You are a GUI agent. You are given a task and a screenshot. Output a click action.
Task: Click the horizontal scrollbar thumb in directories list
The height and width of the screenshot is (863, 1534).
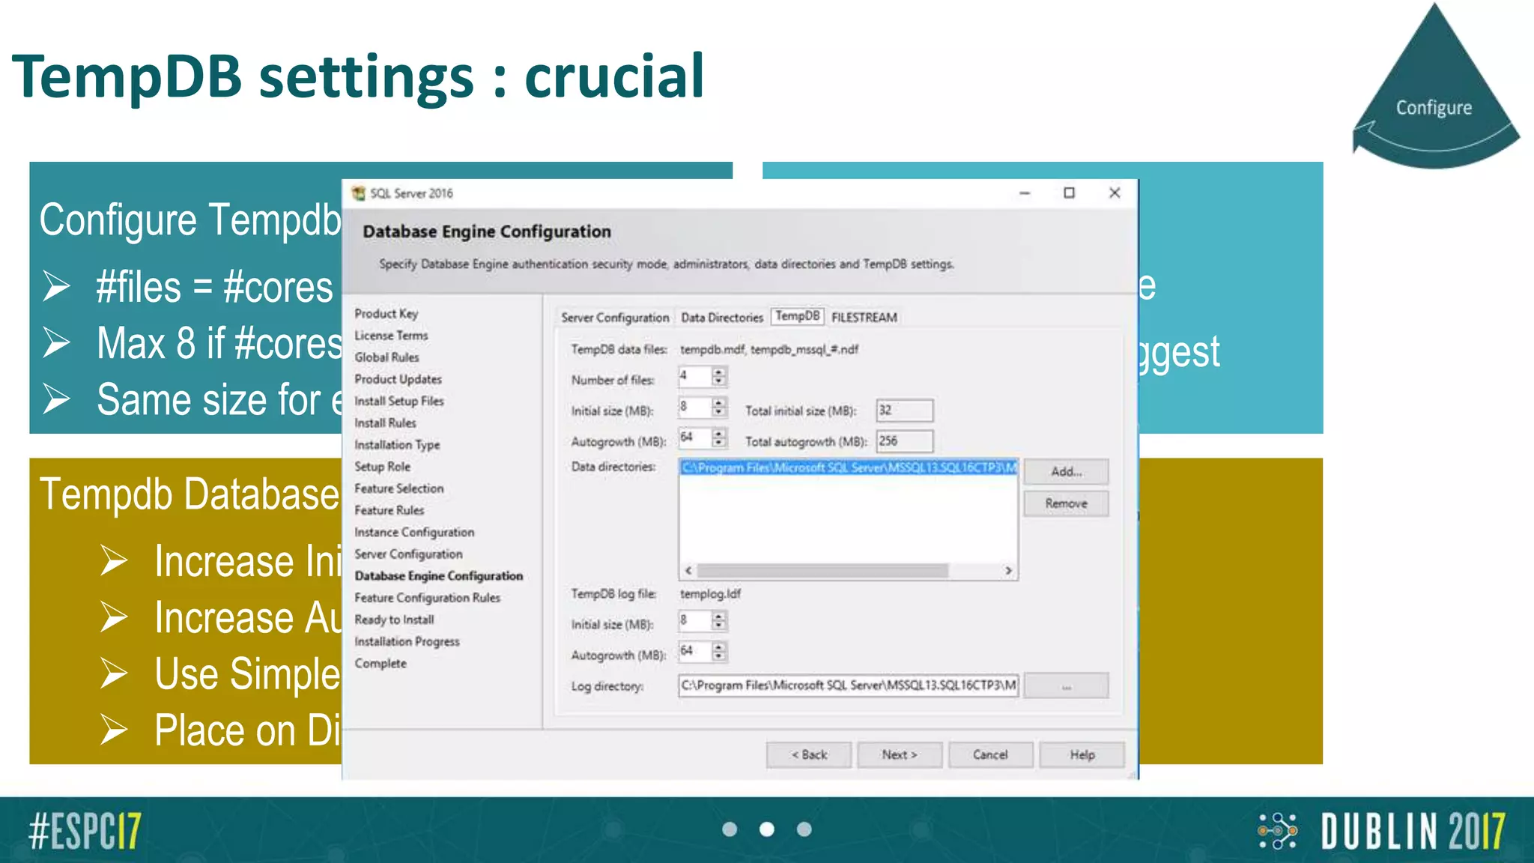tap(822, 571)
